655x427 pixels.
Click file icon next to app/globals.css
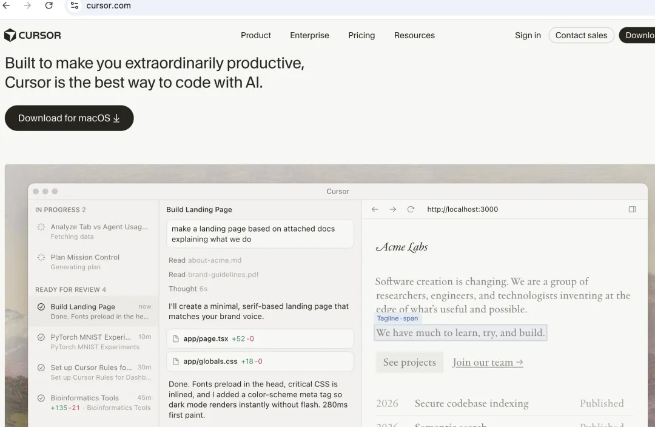[x=176, y=361]
